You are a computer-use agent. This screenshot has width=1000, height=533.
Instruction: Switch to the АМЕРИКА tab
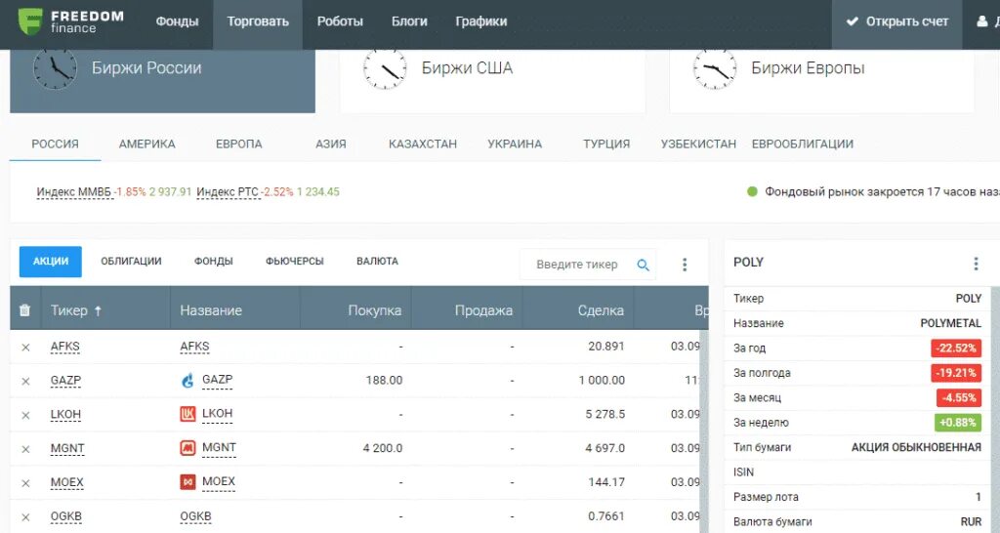pos(146,144)
